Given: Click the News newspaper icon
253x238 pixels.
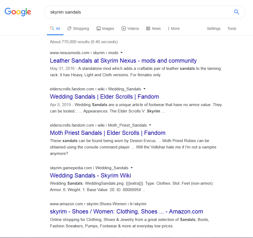Looking at the screenshot, I should pos(148,29).
